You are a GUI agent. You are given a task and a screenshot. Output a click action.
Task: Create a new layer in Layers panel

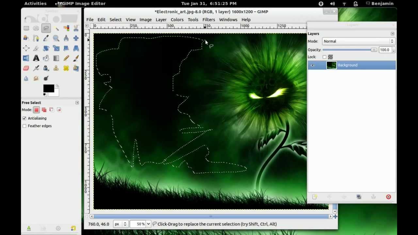tap(314, 197)
